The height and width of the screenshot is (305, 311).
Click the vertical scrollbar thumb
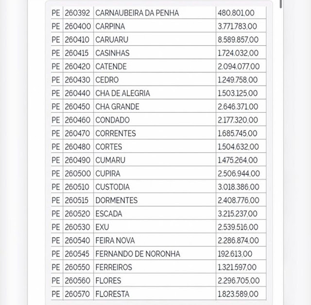click(281, 4)
